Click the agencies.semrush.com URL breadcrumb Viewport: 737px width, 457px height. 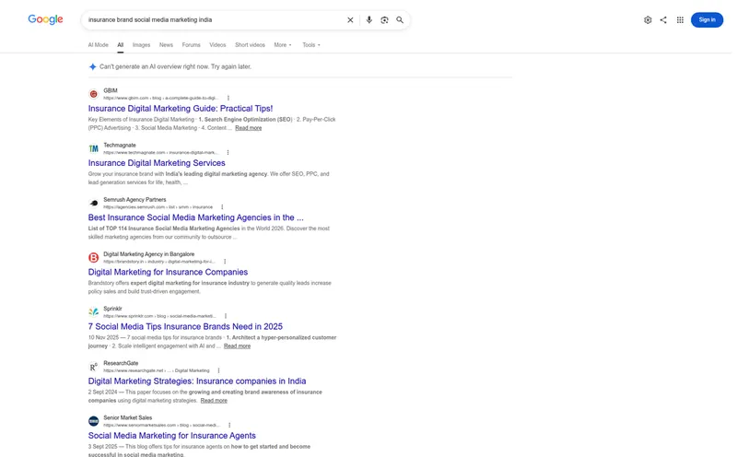(158, 207)
